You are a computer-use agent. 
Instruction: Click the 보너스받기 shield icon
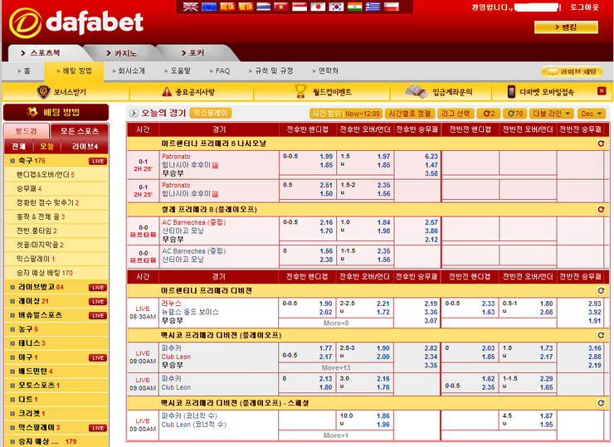pos(43,92)
